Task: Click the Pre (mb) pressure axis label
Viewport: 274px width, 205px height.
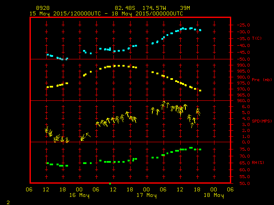Action: [x=262, y=80]
